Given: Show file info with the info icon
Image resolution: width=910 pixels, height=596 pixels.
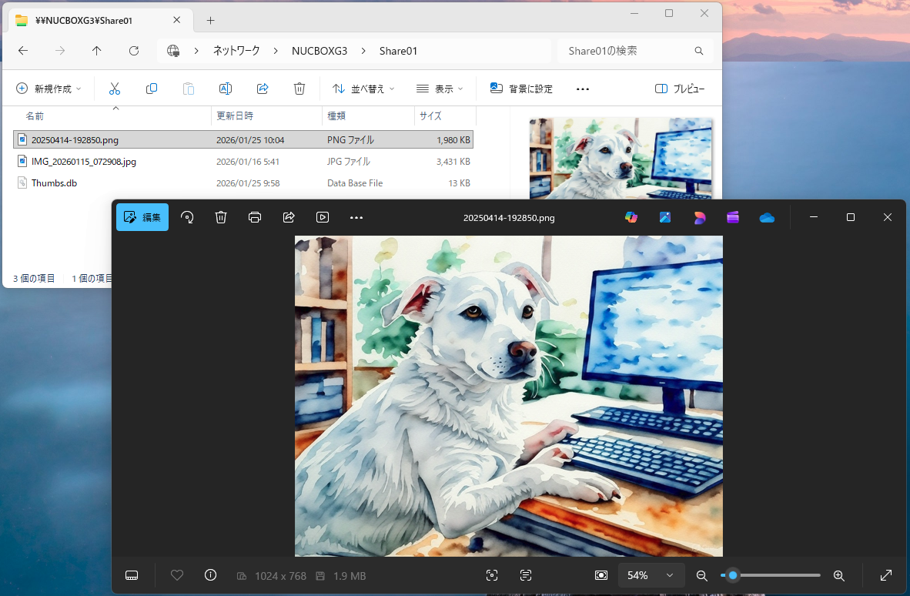Looking at the screenshot, I should tap(210, 575).
